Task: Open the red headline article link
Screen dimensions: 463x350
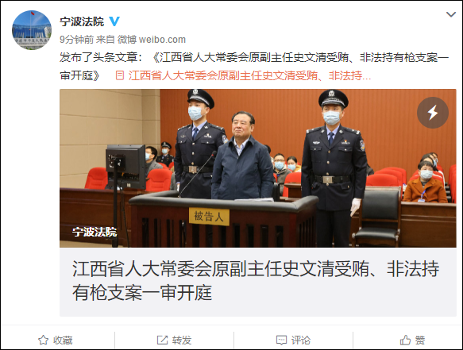Action: coord(249,76)
